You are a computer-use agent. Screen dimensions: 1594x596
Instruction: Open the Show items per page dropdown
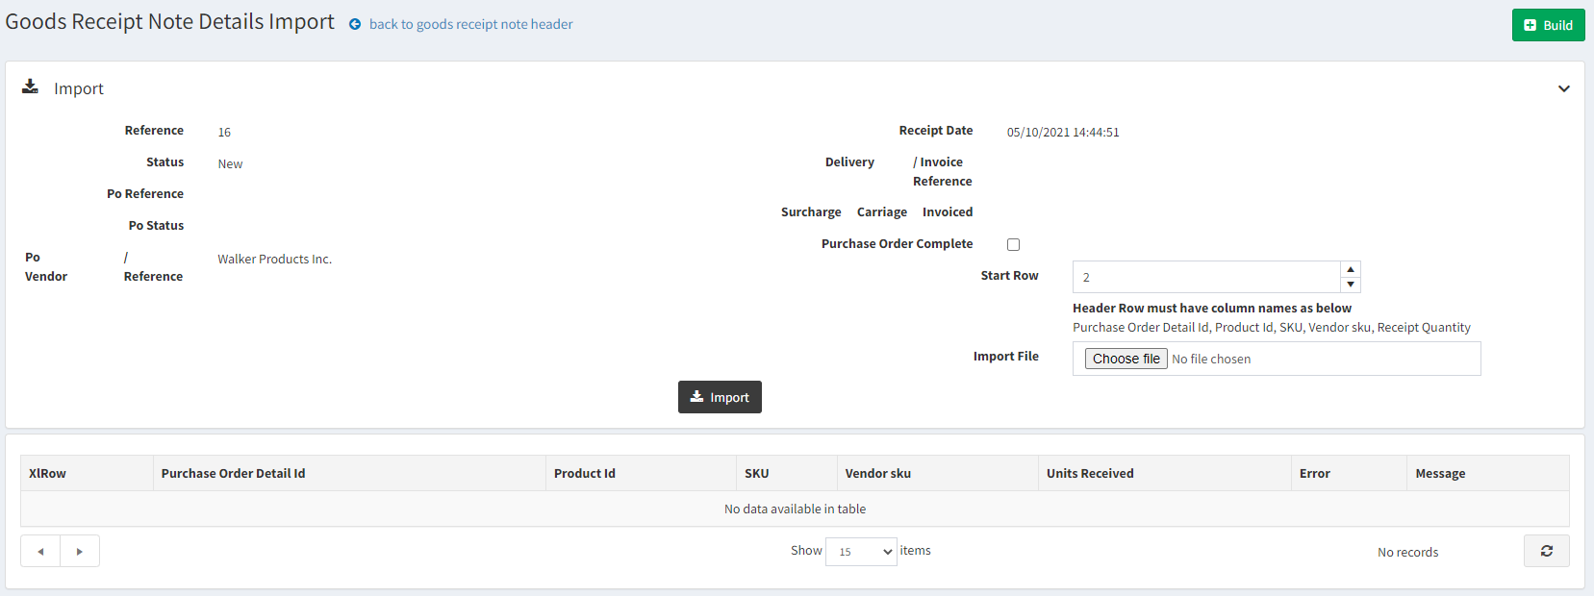(861, 552)
